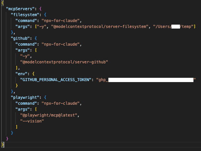Image resolution: width=201 pixels, height=151 pixels.
Task: Click the "playwright" server key
Action: pos(27,97)
